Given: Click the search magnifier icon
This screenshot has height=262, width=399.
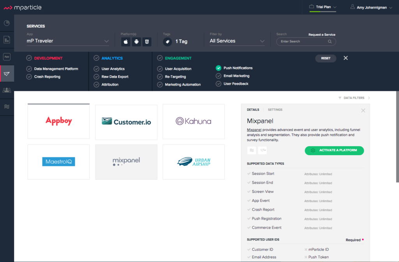Looking at the screenshot, I should (330, 41).
